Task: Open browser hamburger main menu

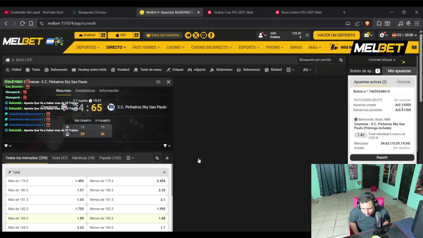Action: pos(417,23)
